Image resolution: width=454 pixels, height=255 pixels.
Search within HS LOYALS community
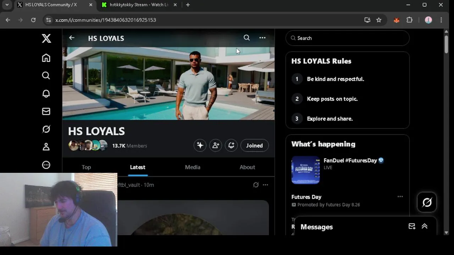[247, 38]
